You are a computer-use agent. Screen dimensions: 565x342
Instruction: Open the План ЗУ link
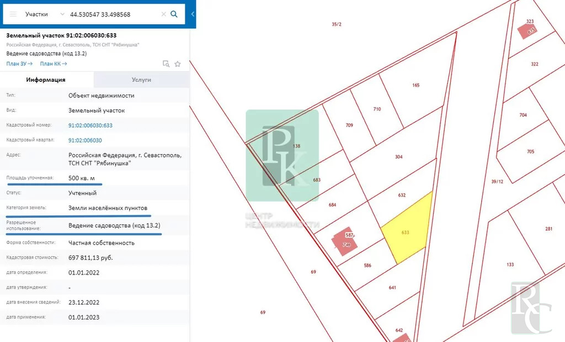(x=19, y=64)
